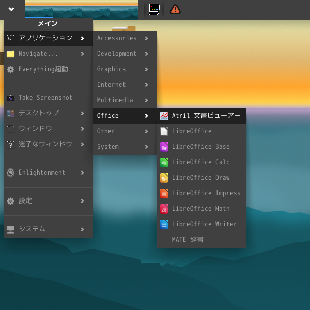Click the LibreOffice Base purple icon
The width and height of the screenshot is (310, 310).
coord(164,147)
